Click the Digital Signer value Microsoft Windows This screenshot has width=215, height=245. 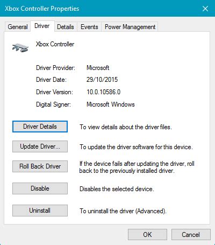click(111, 104)
